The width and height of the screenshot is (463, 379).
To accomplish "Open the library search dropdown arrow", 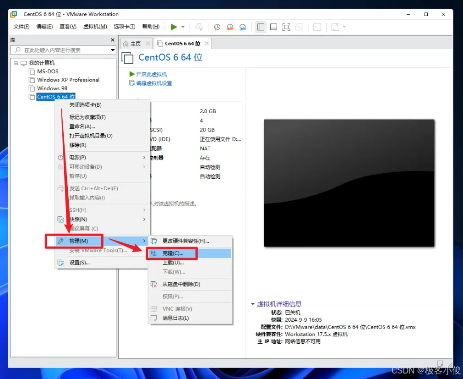I will [113, 50].
